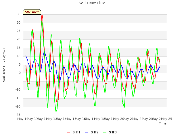Click the -20 y-axis tick label

(18, 107)
